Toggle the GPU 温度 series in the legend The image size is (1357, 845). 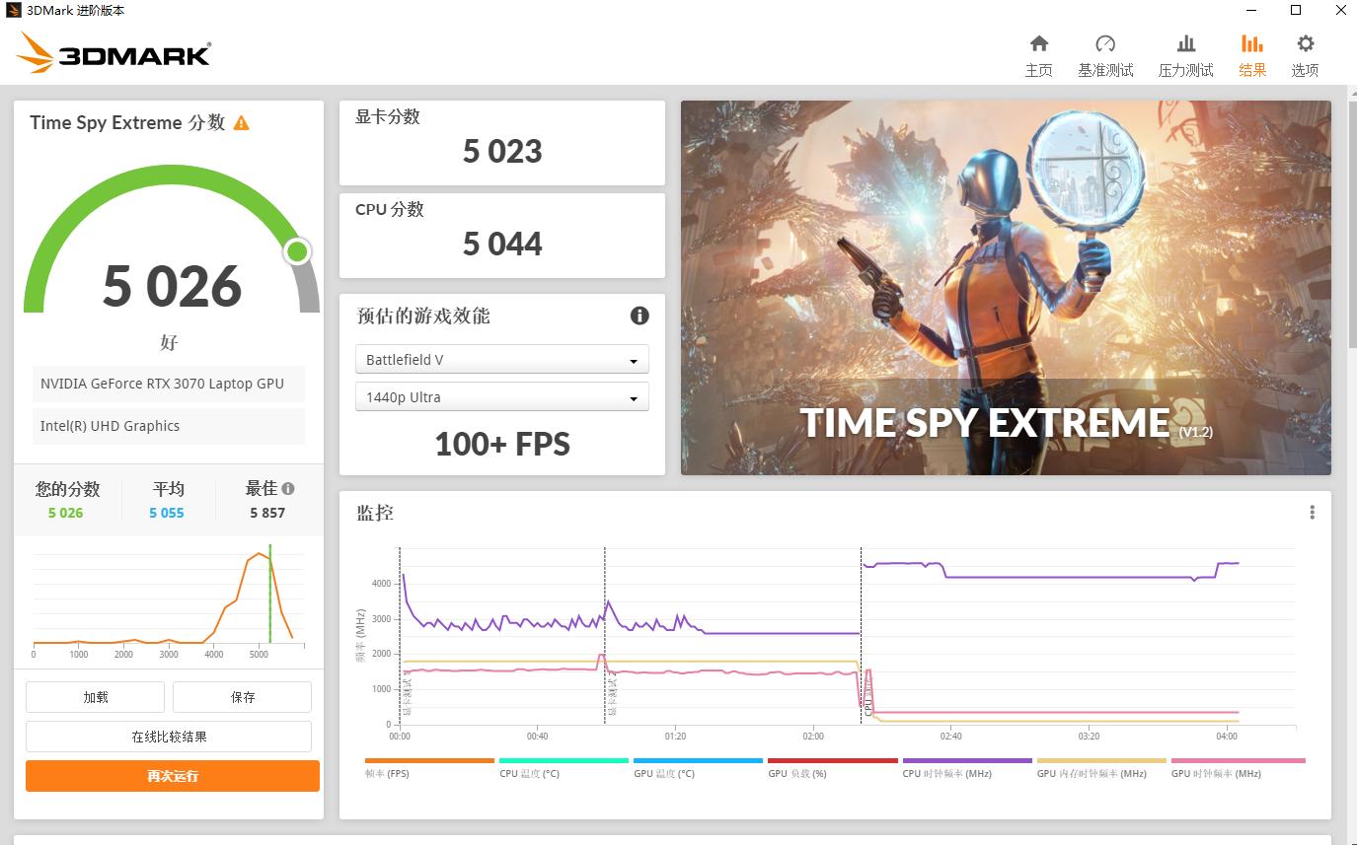663,773
